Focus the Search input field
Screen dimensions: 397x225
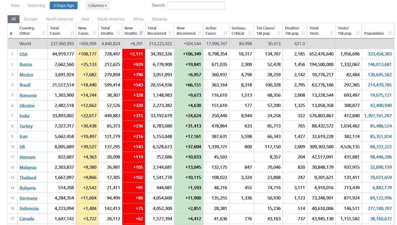pos(196,6)
